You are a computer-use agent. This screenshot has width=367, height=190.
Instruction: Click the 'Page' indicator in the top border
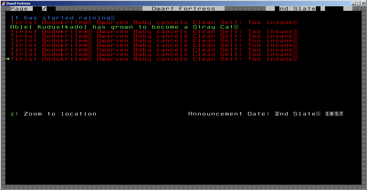(x=19, y=9)
